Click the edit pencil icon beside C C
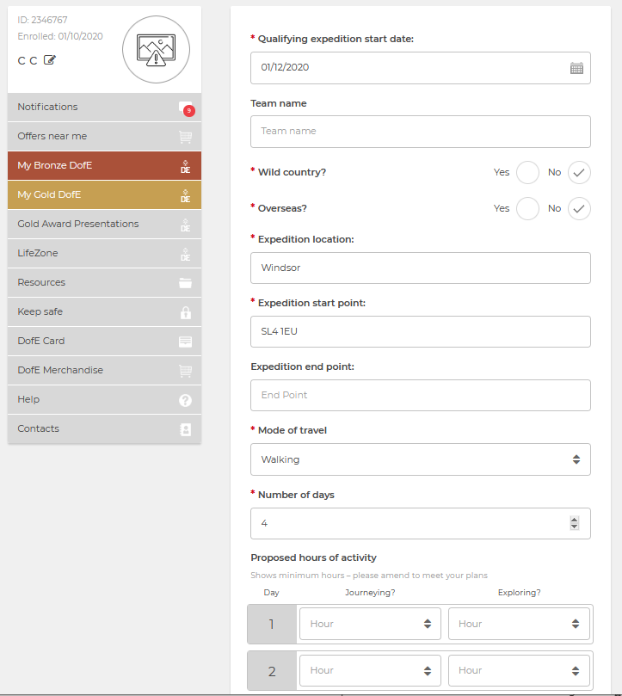 pos(50,60)
